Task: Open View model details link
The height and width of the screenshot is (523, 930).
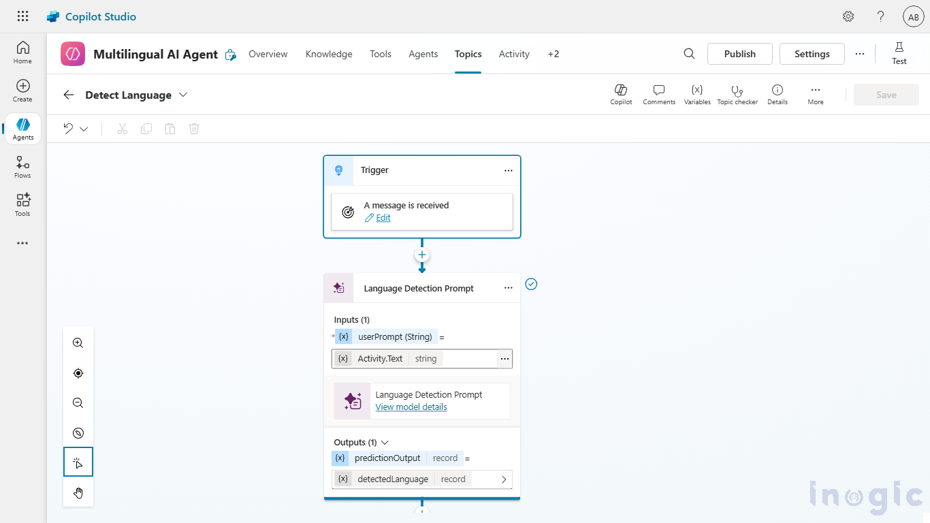Action: tap(411, 407)
